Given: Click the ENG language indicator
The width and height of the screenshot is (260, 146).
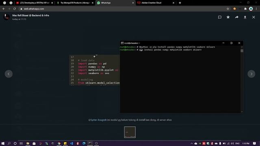Looking at the screenshot, I should pos(237,143).
